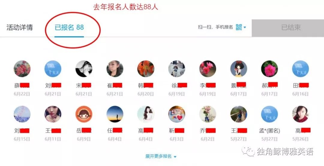The width and height of the screenshot is (324, 166).
Task: Expand the QR code dropdown arrow
Action: point(245,28)
